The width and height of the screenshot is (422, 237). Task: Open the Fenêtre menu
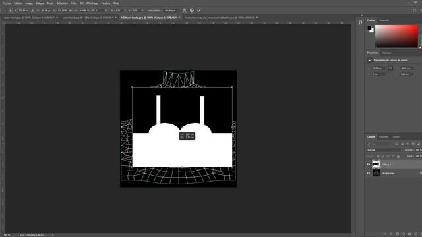[105, 3]
